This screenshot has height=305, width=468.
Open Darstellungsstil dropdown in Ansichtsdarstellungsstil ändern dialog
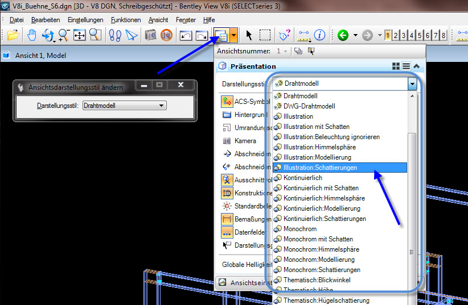(x=161, y=106)
